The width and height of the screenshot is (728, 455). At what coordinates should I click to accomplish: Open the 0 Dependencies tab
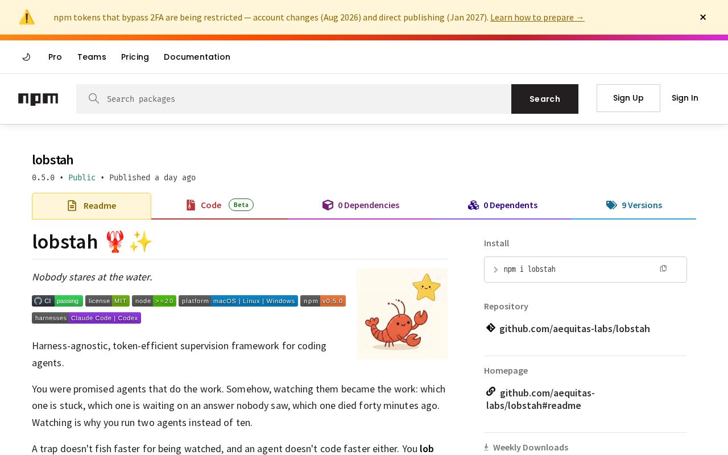pyautogui.click(x=361, y=205)
